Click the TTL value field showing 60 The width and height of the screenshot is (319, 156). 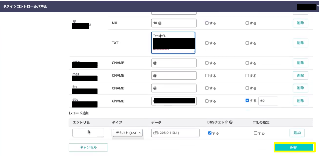click(268, 101)
